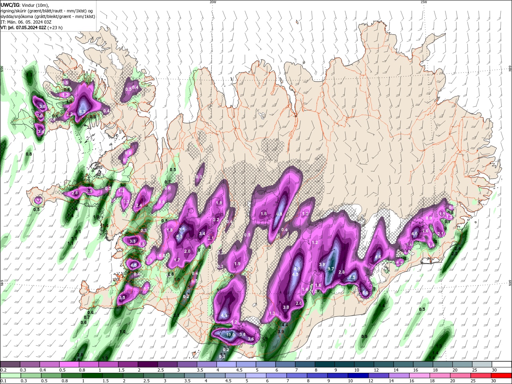
Task: Click the top-row swatch labeled 1.5
Action: [x=128, y=364]
